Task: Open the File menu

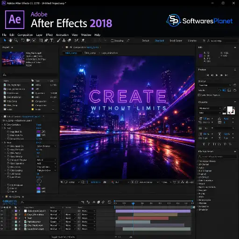Action: coord(4,35)
